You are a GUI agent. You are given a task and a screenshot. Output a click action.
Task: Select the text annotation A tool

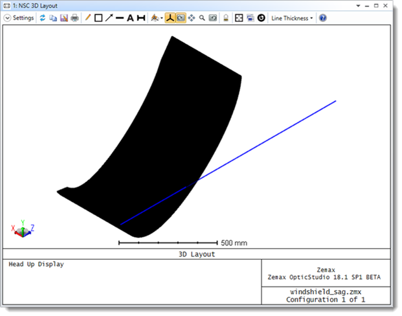[129, 18]
